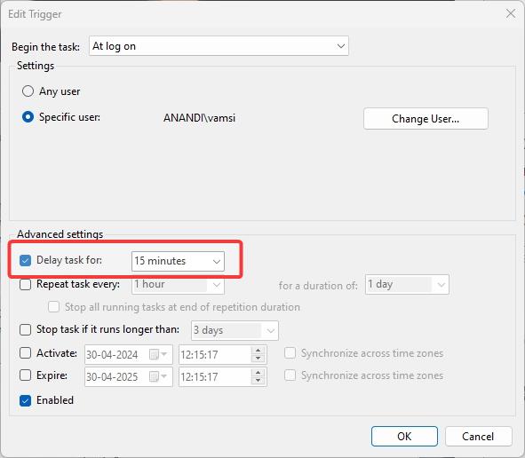This screenshot has width=525, height=458.
Task: Enable the Repeat task every checkbox
Action: (x=26, y=284)
